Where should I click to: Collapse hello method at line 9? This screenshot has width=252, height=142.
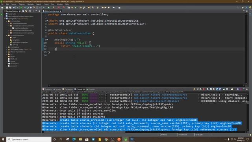coord(47,39)
